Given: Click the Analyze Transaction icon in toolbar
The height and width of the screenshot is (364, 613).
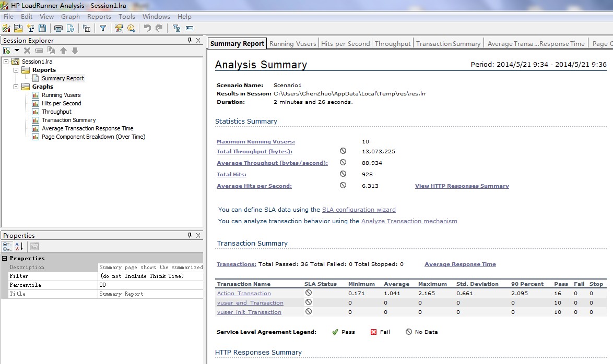Looking at the screenshot, I should (119, 28).
